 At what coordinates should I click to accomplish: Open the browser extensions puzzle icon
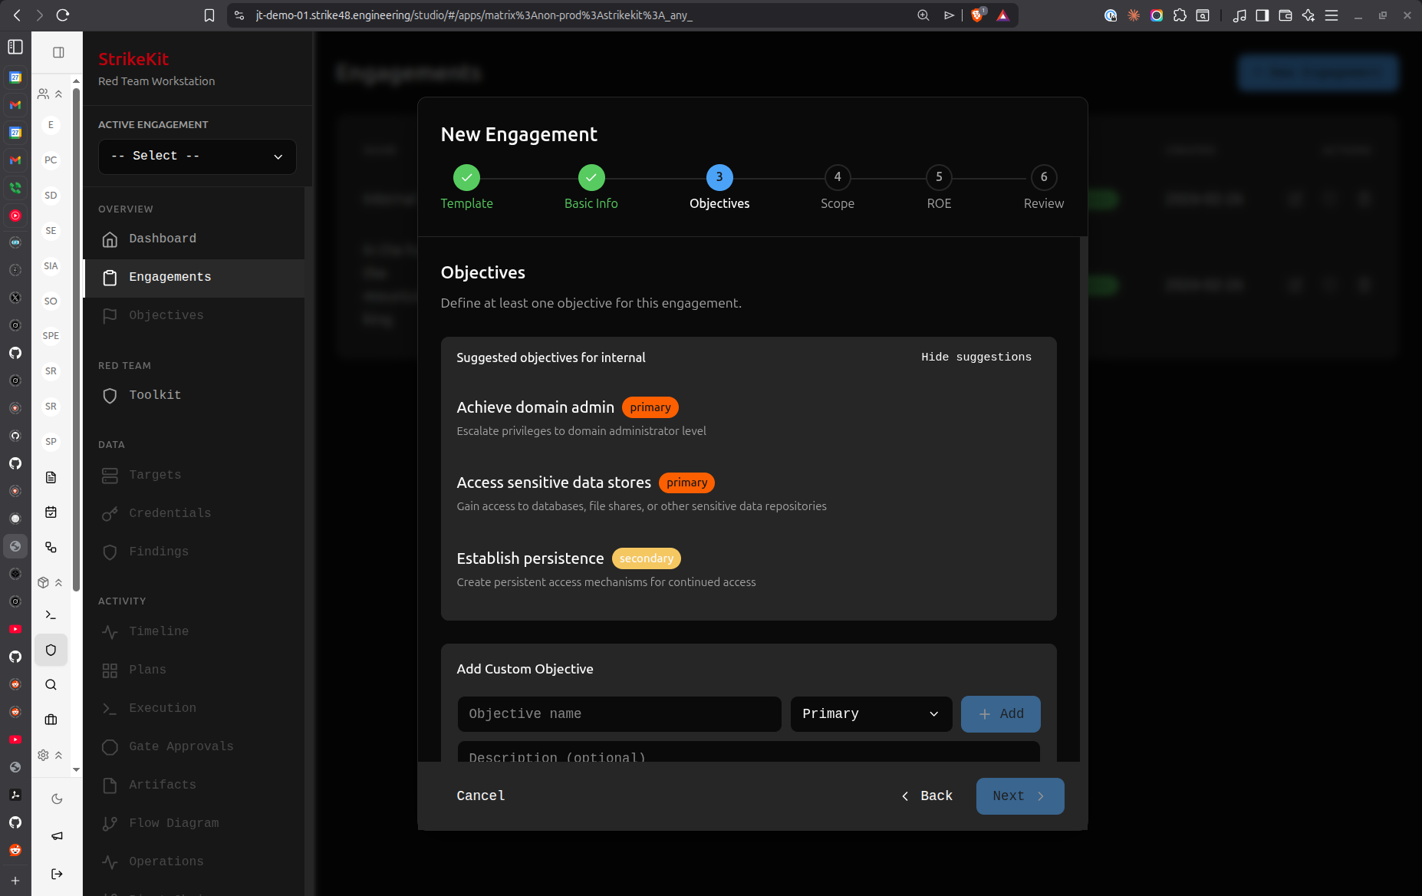pos(1180,15)
